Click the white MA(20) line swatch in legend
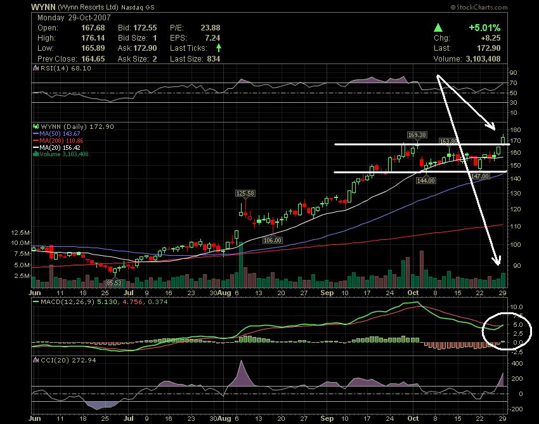This screenshot has width=539, height=424. point(36,147)
